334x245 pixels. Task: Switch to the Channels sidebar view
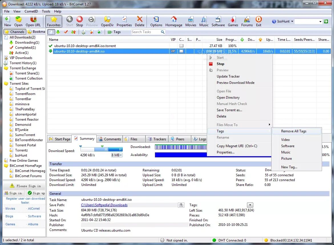[x=15, y=32]
